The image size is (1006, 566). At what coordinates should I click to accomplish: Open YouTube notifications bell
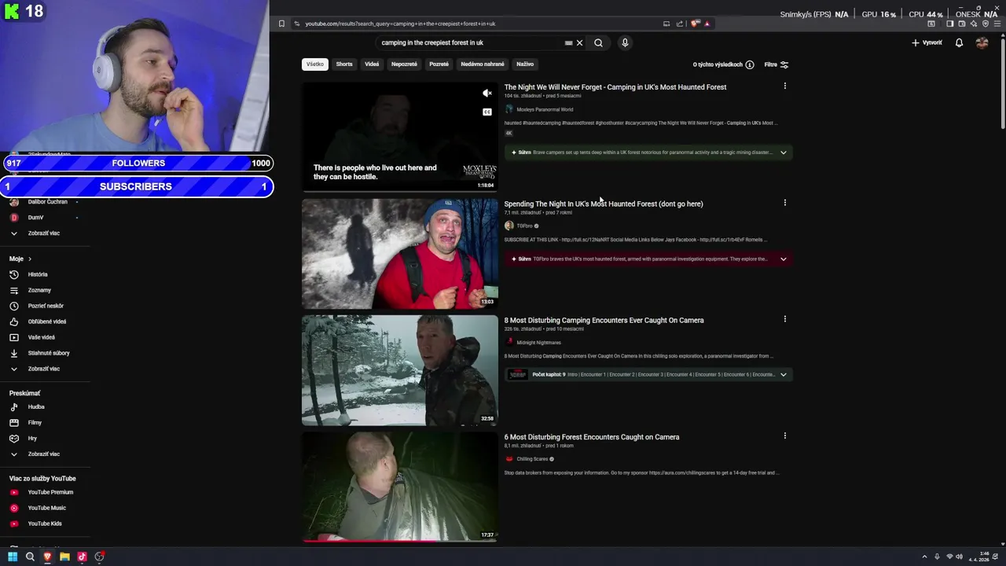959,43
